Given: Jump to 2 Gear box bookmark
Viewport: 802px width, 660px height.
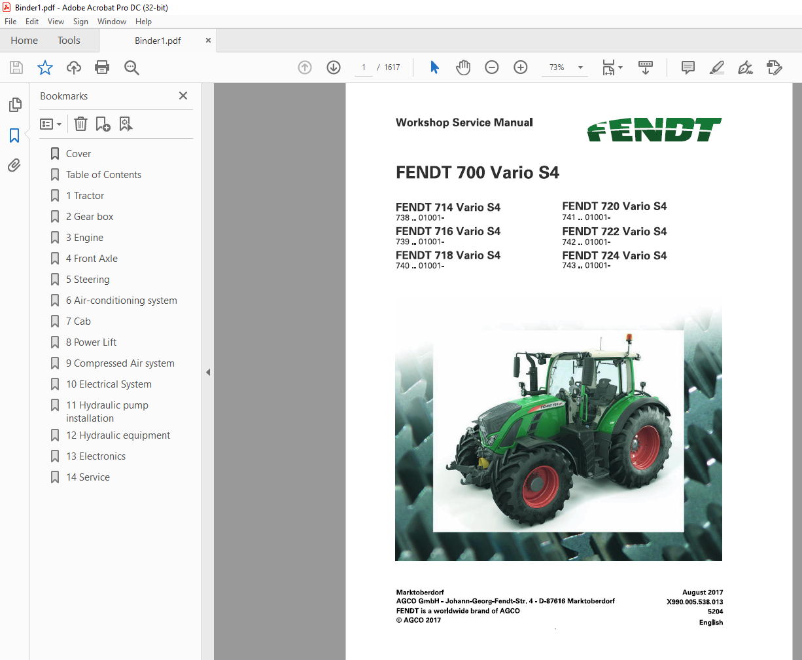Looking at the screenshot, I should click(90, 217).
